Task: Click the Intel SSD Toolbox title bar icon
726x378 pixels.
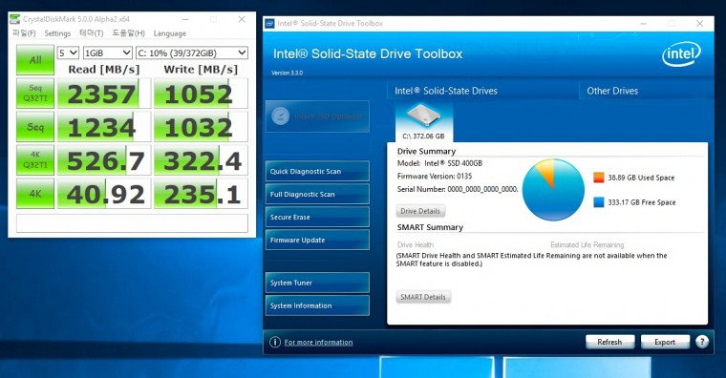Action: (x=269, y=23)
